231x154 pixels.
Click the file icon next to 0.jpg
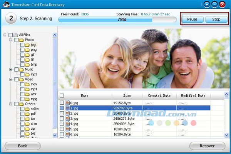pos(68,103)
